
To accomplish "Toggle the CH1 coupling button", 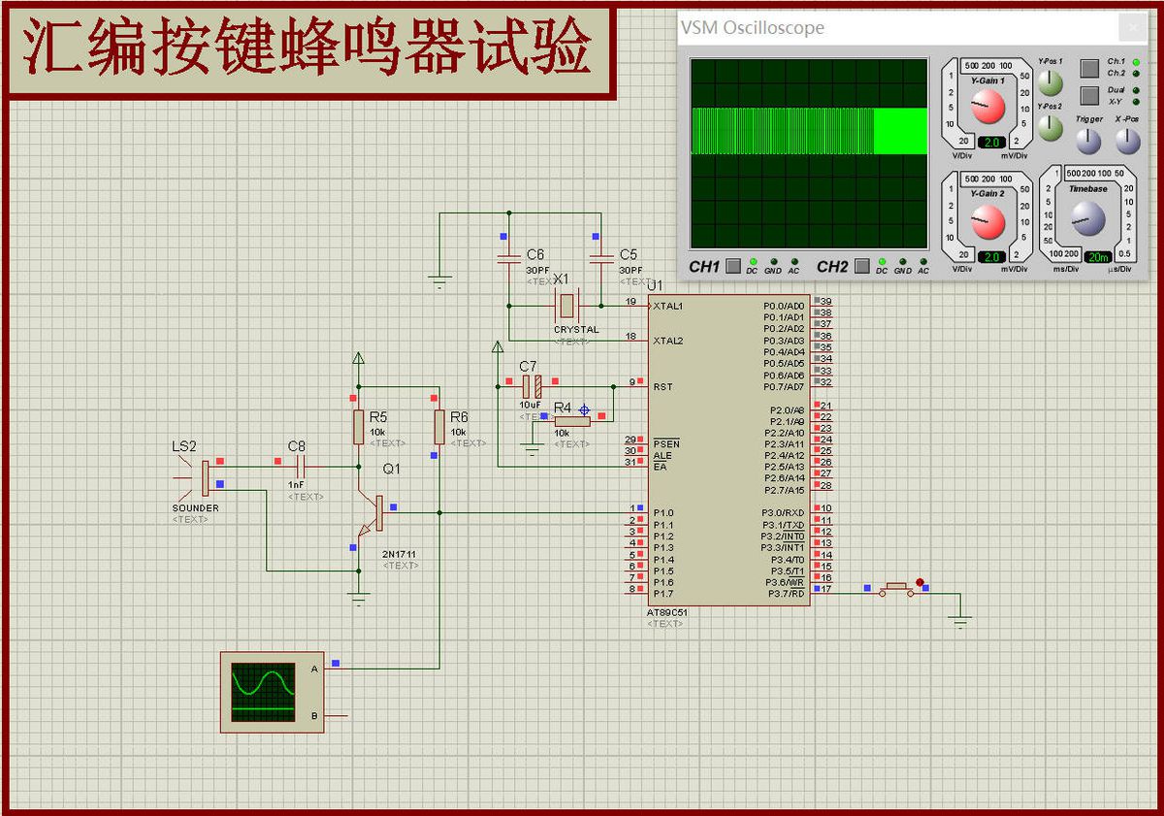I will click(x=733, y=265).
